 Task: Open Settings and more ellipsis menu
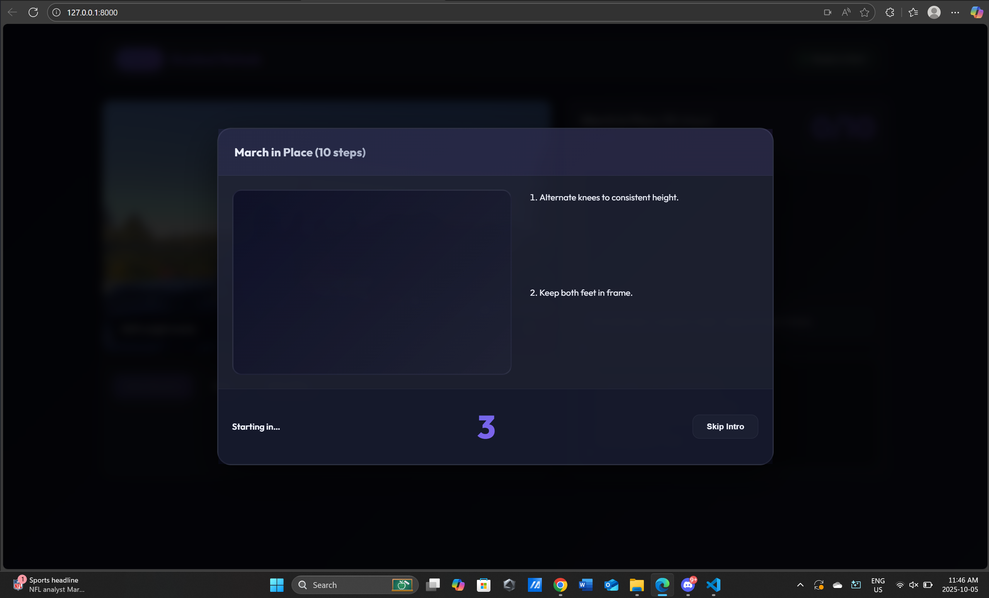955,12
